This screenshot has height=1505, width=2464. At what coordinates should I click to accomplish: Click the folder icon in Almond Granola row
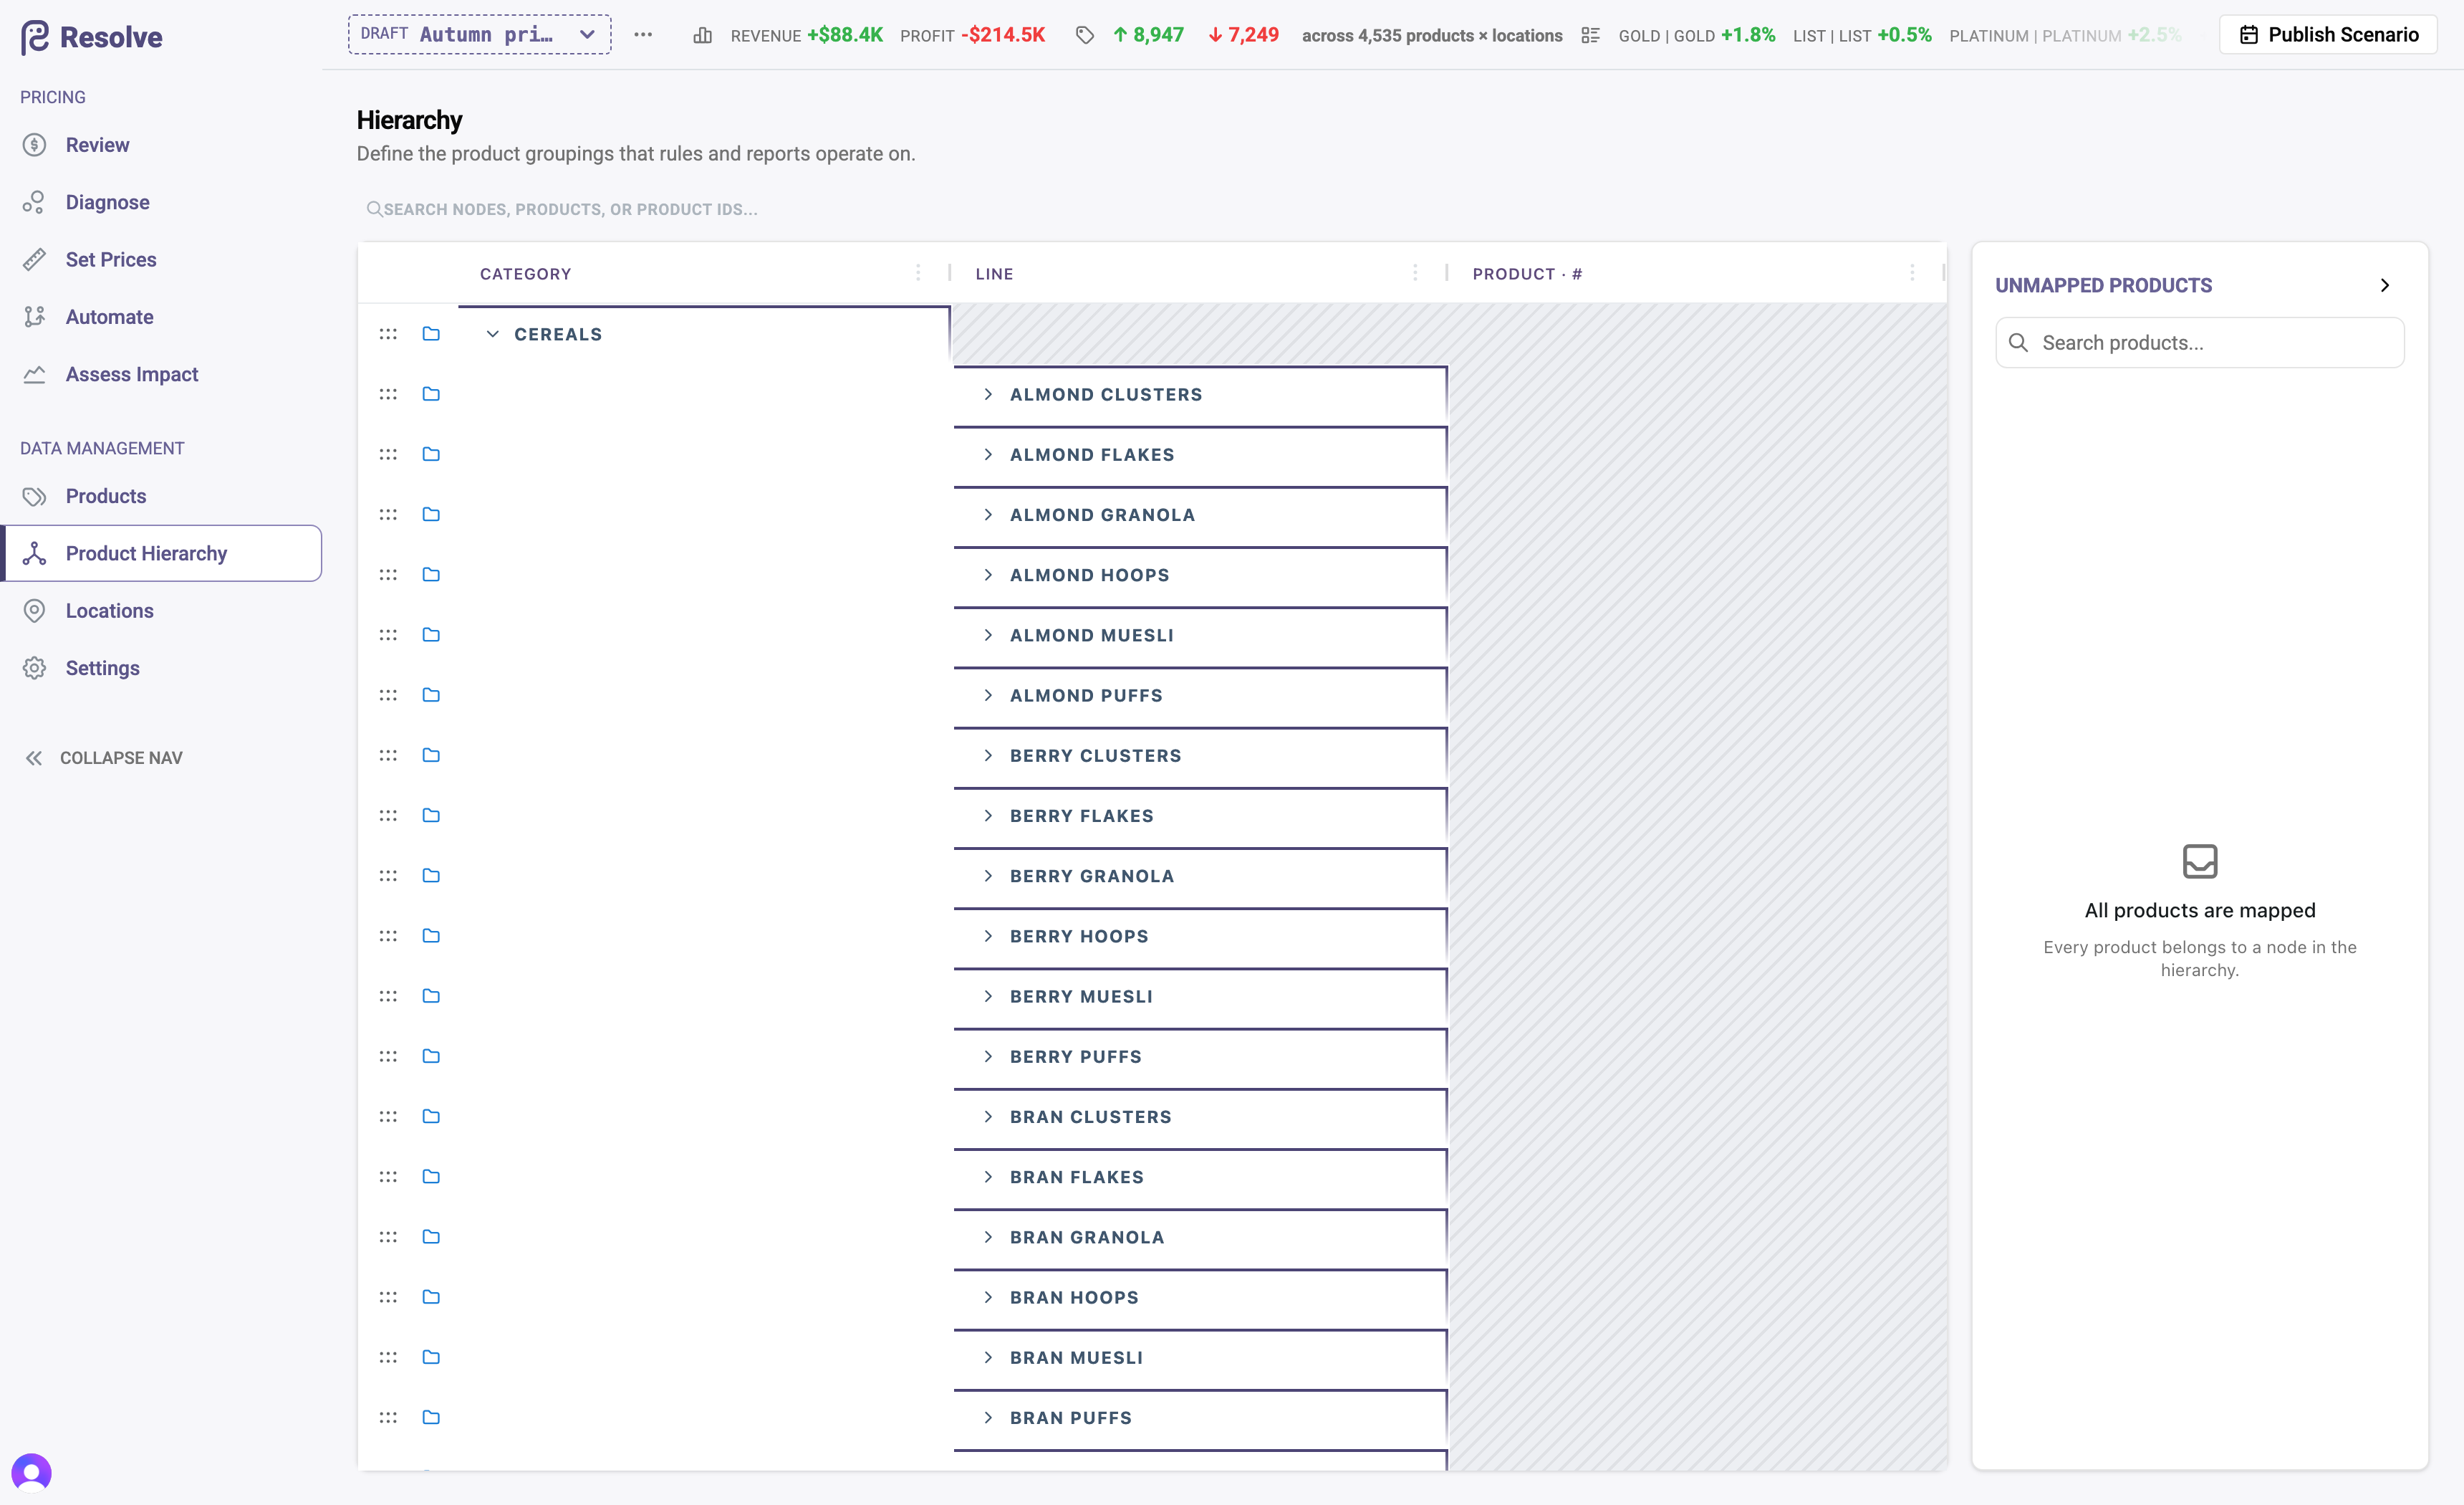coord(431,515)
